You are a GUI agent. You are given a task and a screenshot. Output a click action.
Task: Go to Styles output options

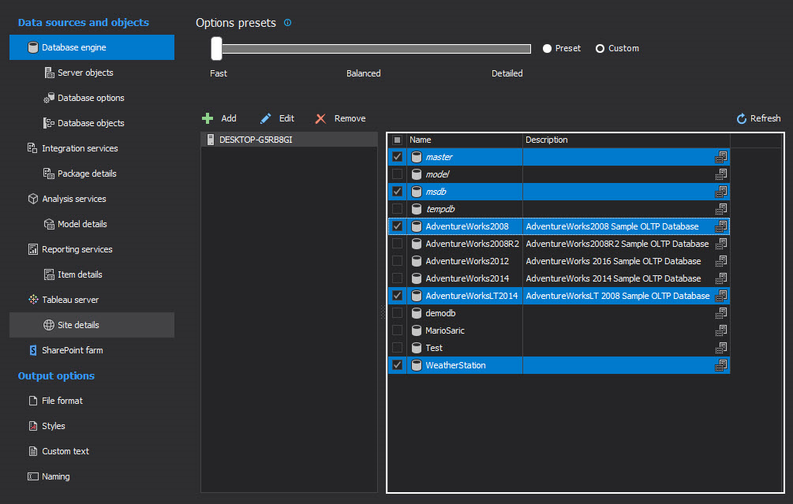(x=53, y=426)
